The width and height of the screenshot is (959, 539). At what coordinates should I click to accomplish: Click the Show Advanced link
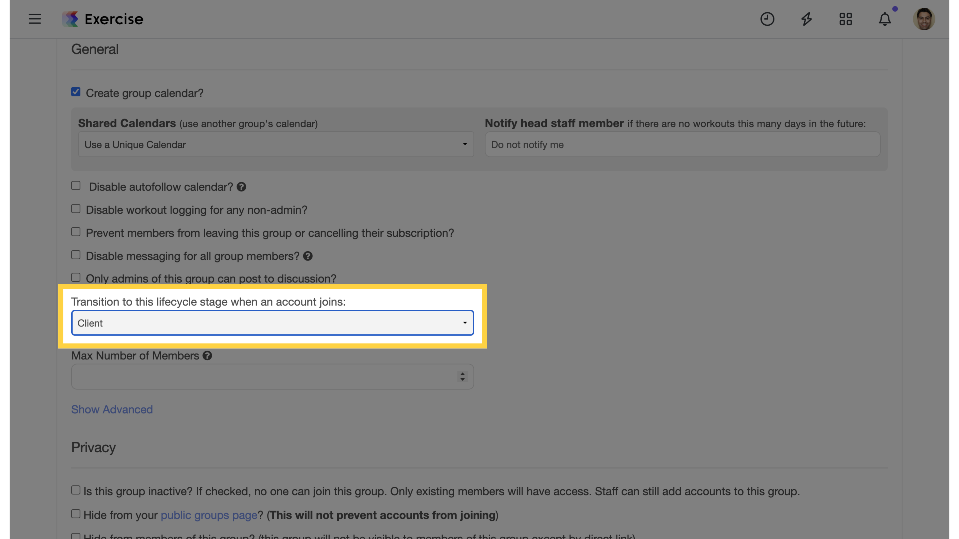pyautogui.click(x=112, y=410)
